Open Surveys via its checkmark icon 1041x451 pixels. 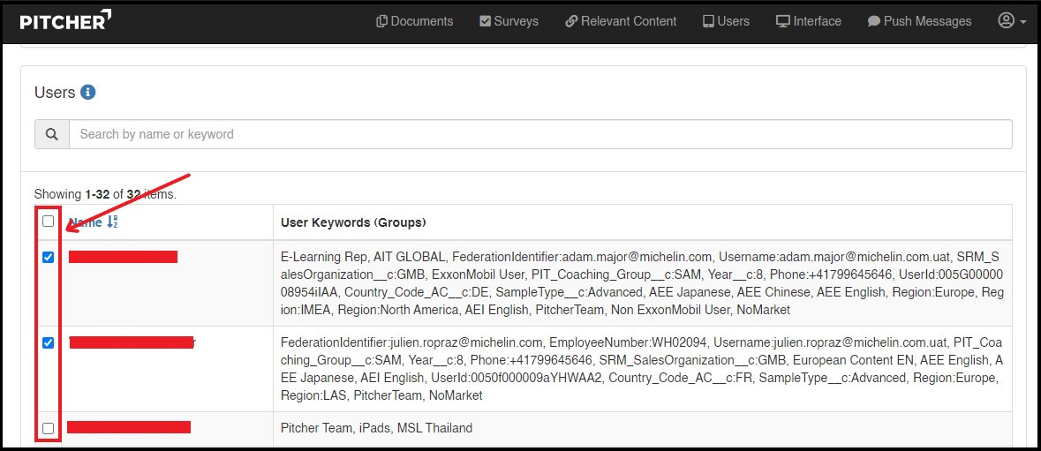(485, 21)
